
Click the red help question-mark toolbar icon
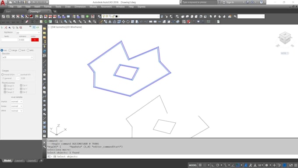(x=93, y=17)
